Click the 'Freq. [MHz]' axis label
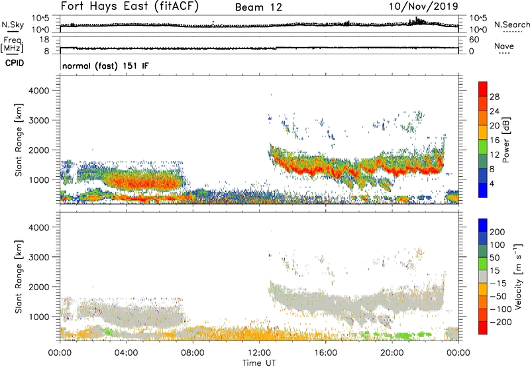Screen dimensions: 530x367 click(12, 44)
